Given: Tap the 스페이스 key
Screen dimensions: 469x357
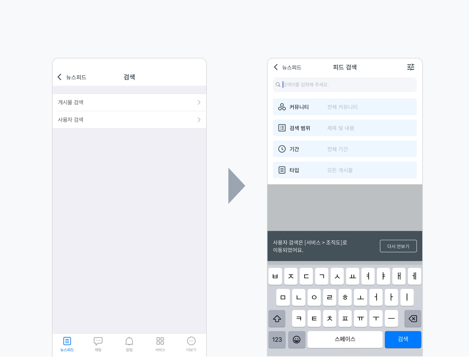Looking at the screenshot, I should tap(345, 339).
